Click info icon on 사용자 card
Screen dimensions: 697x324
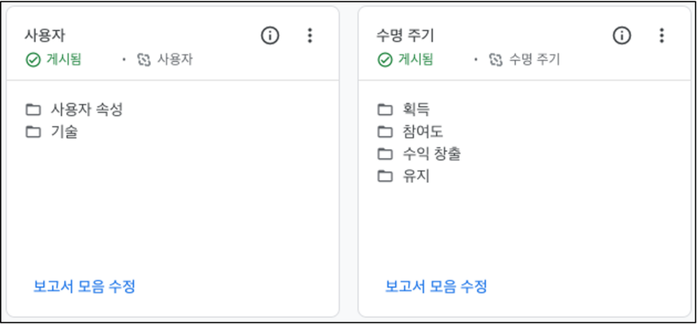tap(270, 35)
